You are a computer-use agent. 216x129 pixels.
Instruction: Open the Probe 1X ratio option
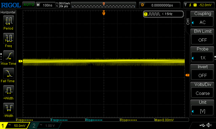point(202,57)
